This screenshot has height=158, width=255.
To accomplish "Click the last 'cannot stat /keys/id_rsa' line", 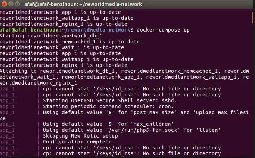I will pos(131,153).
